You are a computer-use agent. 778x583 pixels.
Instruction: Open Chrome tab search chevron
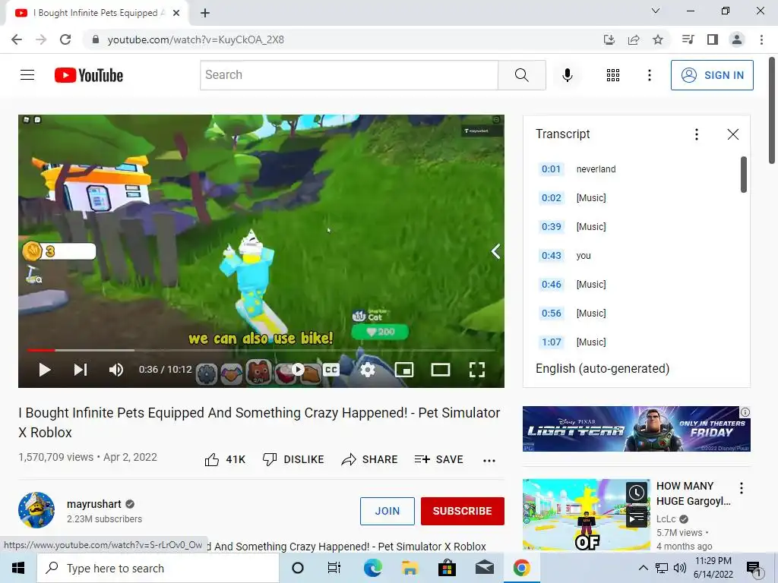(x=656, y=11)
